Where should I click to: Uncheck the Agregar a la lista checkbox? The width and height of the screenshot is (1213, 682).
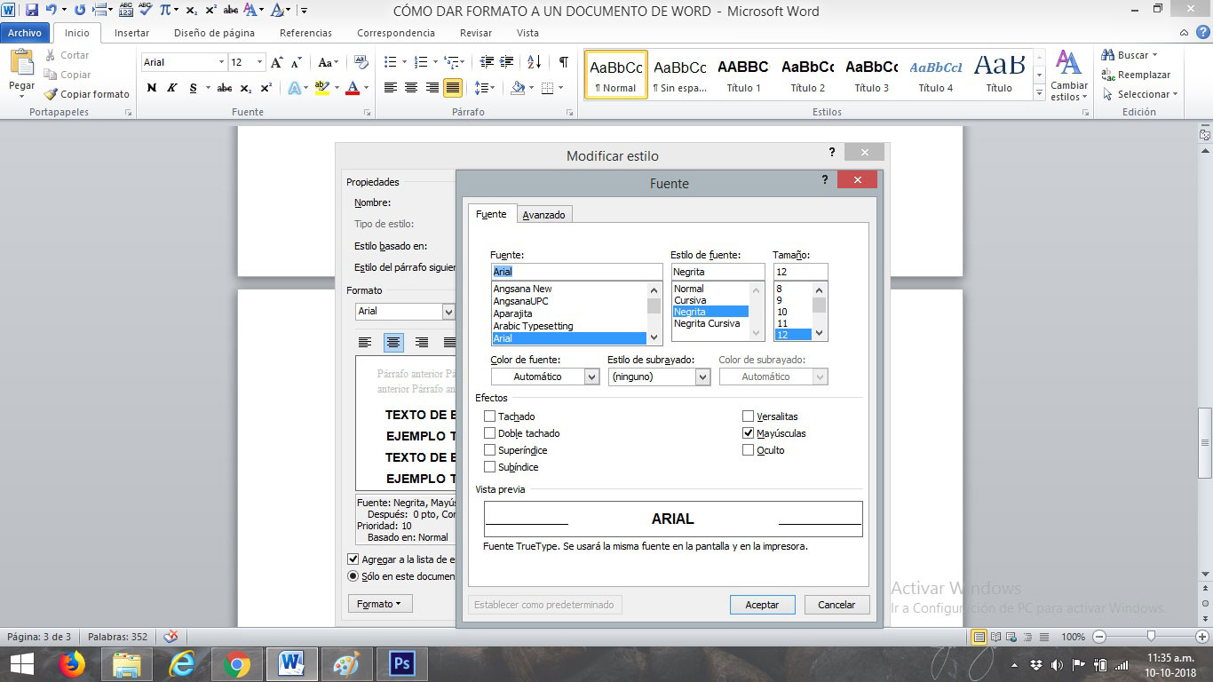click(x=353, y=559)
